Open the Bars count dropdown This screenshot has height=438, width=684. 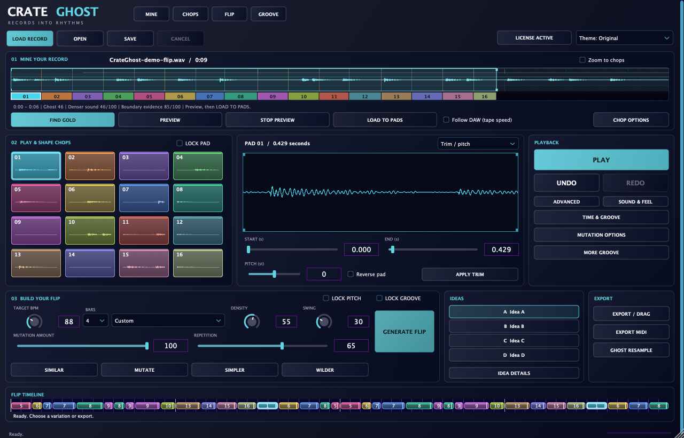pos(96,320)
